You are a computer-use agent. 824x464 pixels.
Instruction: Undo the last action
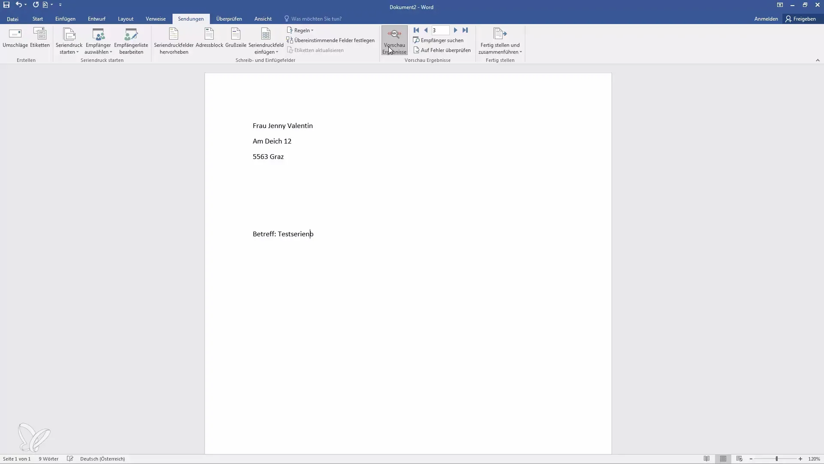pyautogui.click(x=18, y=5)
